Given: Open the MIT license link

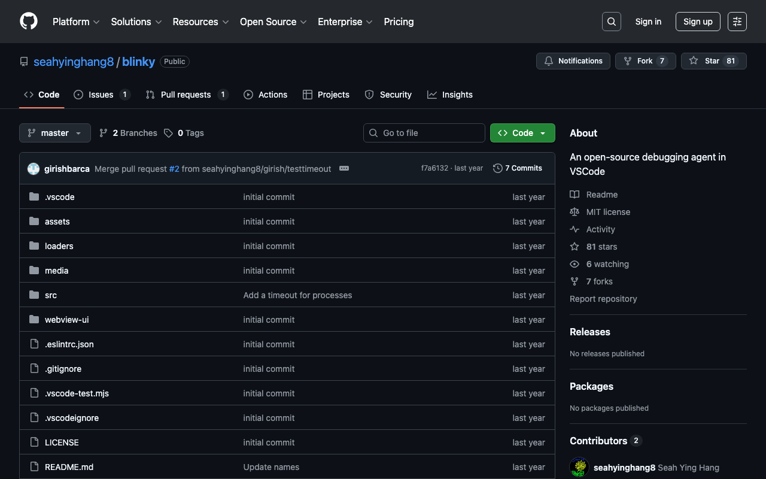Looking at the screenshot, I should (x=608, y=212).
